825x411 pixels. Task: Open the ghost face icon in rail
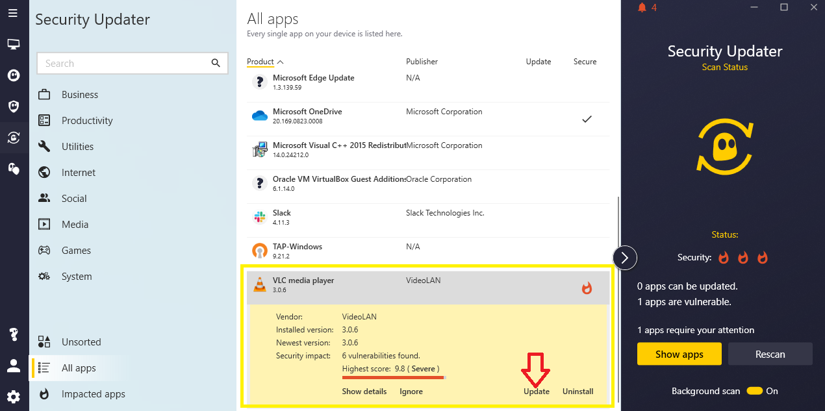tap(13, 75)
